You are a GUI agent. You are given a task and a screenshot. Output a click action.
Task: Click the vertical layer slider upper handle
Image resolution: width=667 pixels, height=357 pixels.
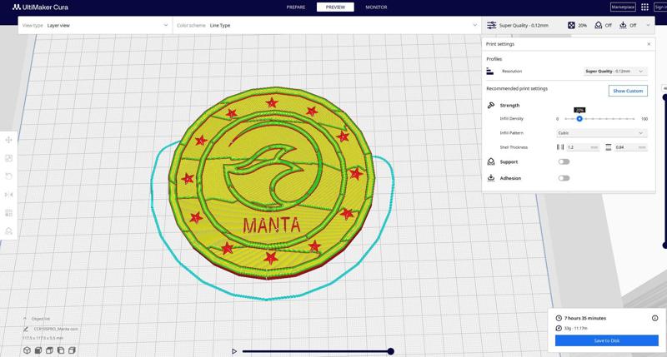[x=664, y=97]
